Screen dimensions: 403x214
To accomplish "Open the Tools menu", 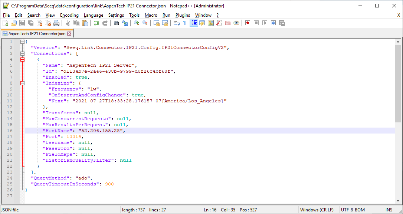I will click(134, 15).
